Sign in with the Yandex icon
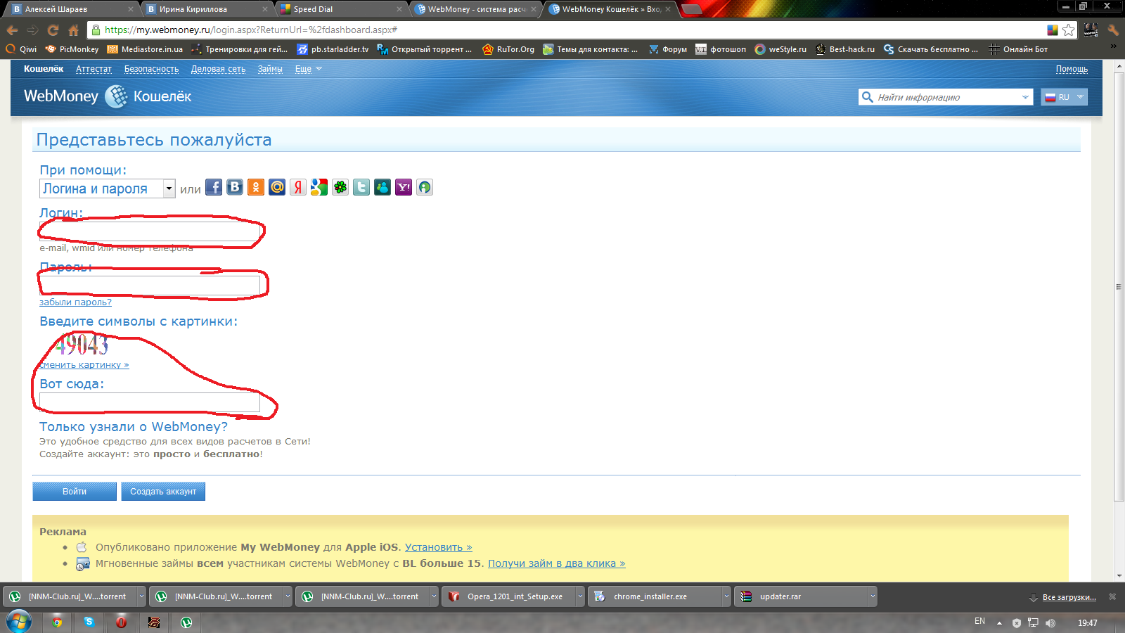Image resolution: width=1125 pixels, height=633 pixels. coord(298,187)
